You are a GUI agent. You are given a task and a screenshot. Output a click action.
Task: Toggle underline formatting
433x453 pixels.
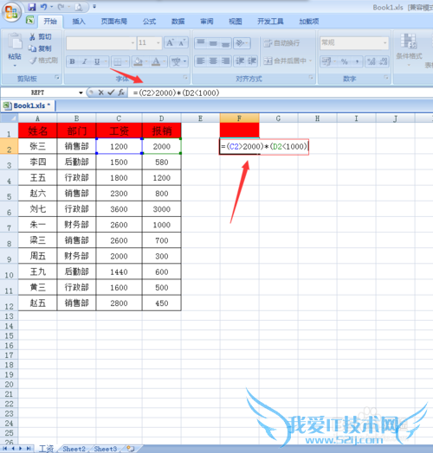pos(97,61)
